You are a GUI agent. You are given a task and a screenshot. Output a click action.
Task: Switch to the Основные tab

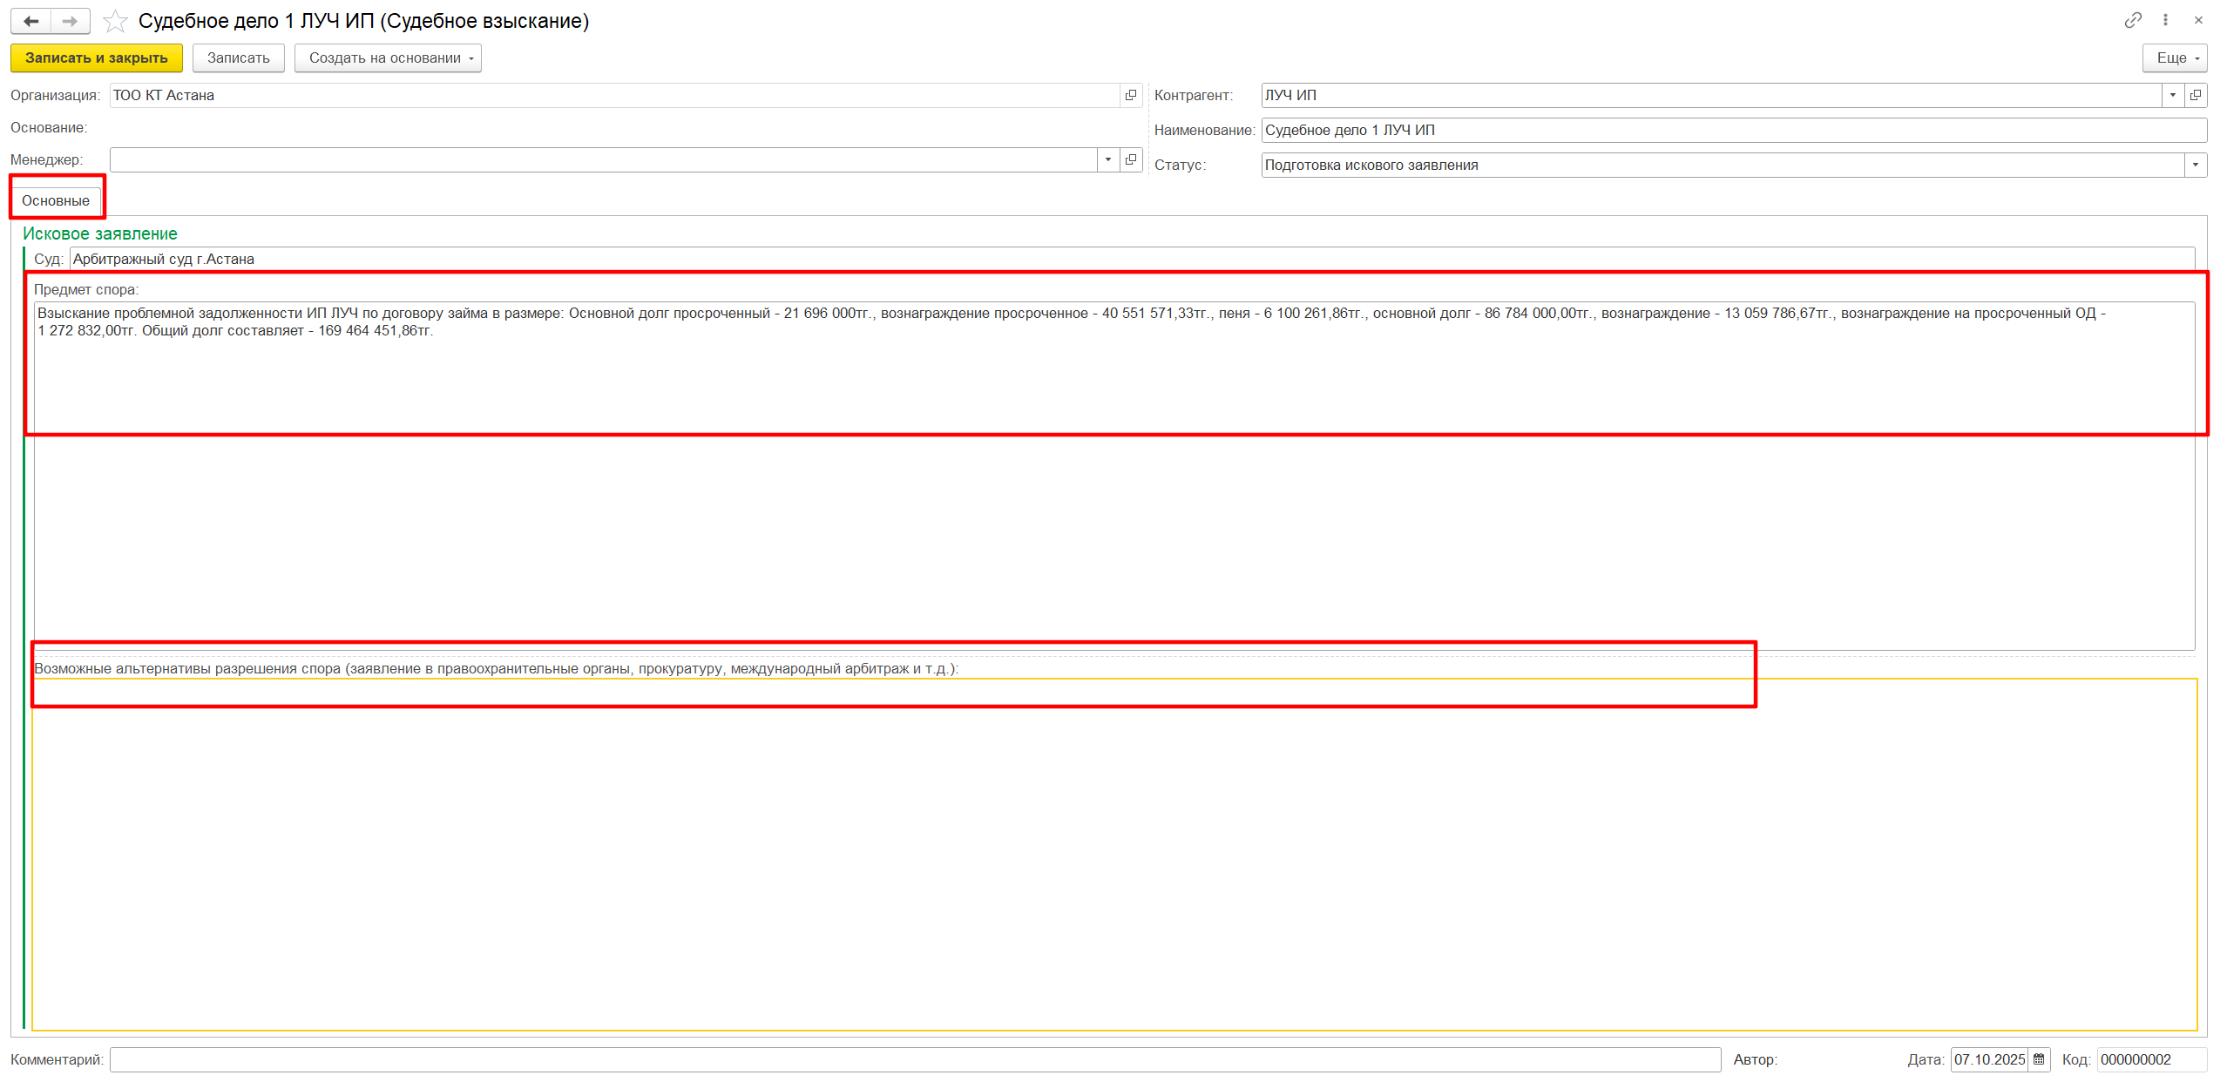coord(56,200)
